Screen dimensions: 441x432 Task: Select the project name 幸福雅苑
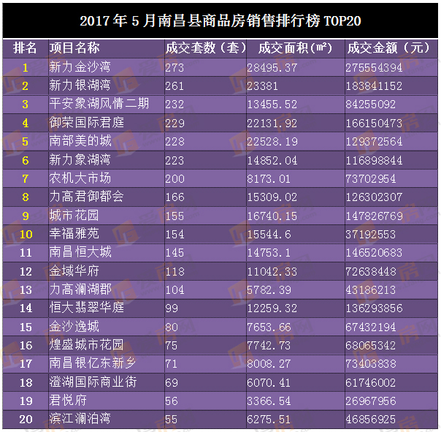pyautogui.click(x=74, y=234)
